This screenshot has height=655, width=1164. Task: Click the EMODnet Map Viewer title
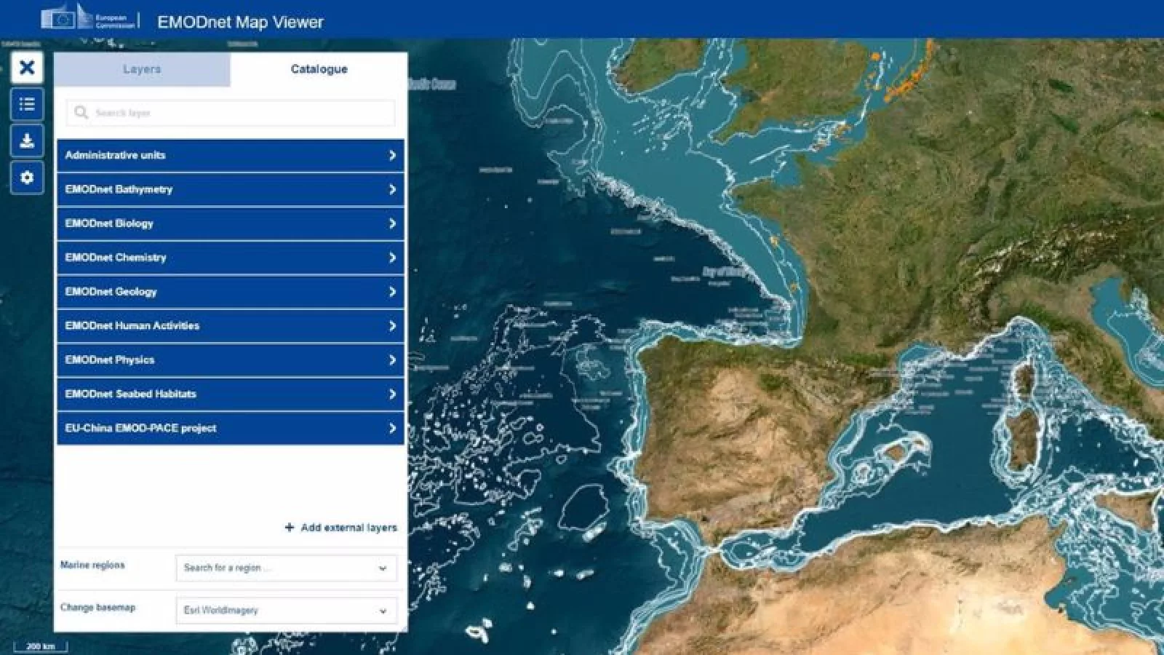pos(240,22)
